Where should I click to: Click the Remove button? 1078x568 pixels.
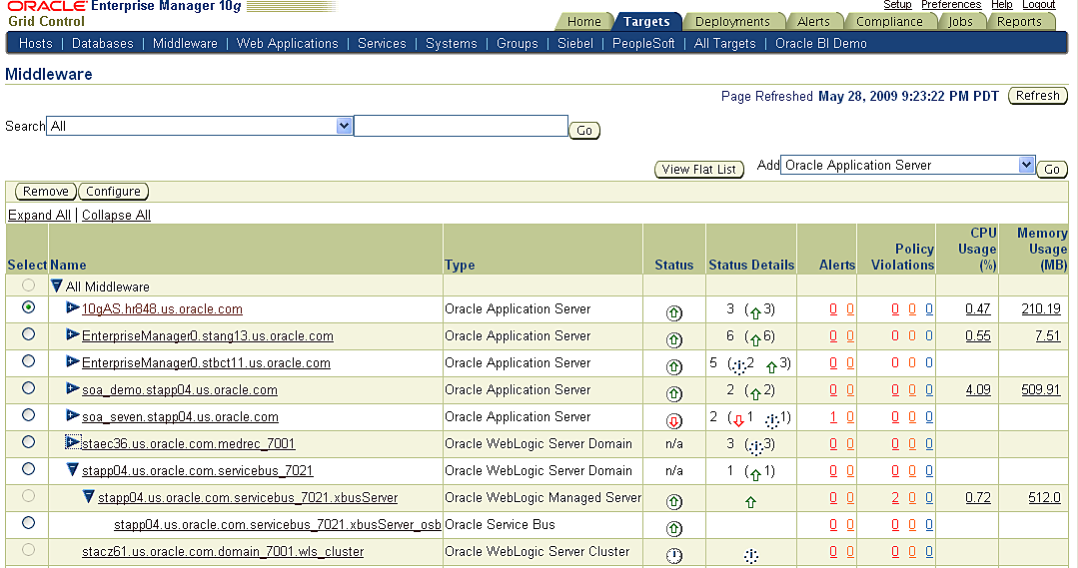[45, 191]
